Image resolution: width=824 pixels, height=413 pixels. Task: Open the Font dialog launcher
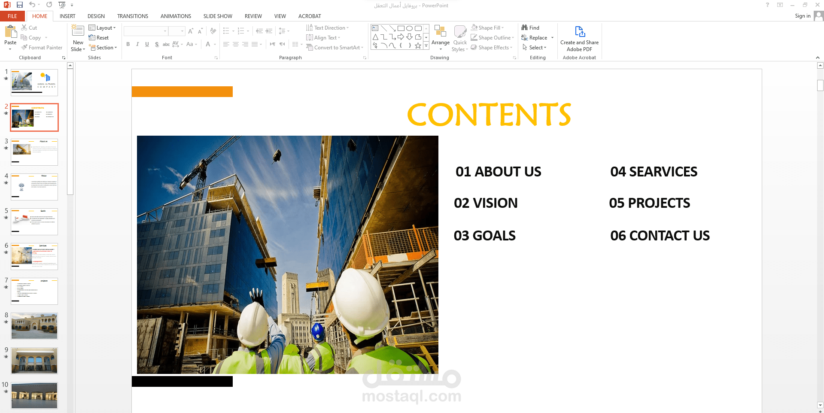pos(216,58)
